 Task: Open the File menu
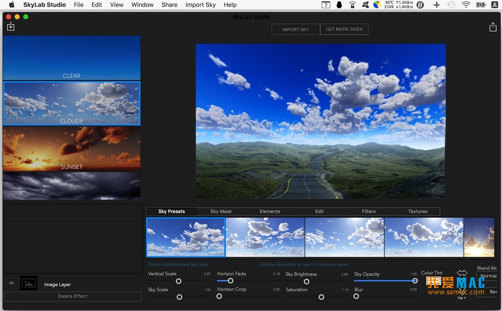pos(79,4)
